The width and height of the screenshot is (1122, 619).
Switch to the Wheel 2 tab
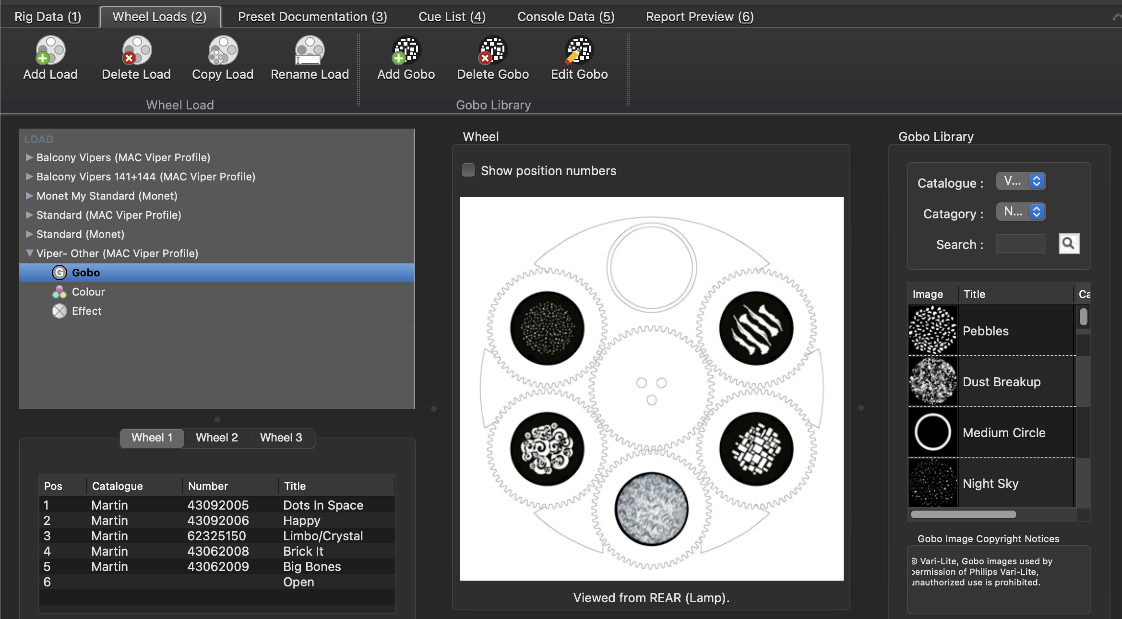tap(216, 437)
